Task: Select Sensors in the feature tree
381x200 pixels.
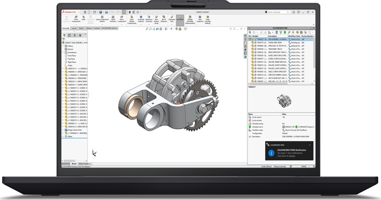Action: point(69,49)
